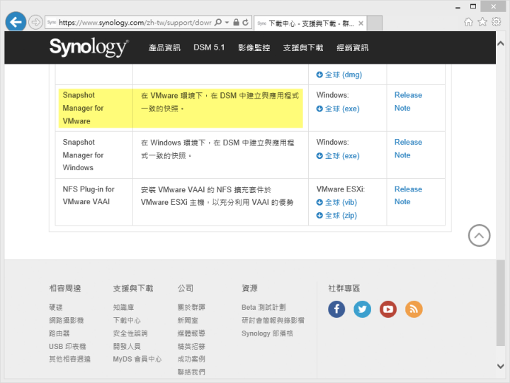Click footer link 關於群暉

pyautogui.click(x=191, y=307)
